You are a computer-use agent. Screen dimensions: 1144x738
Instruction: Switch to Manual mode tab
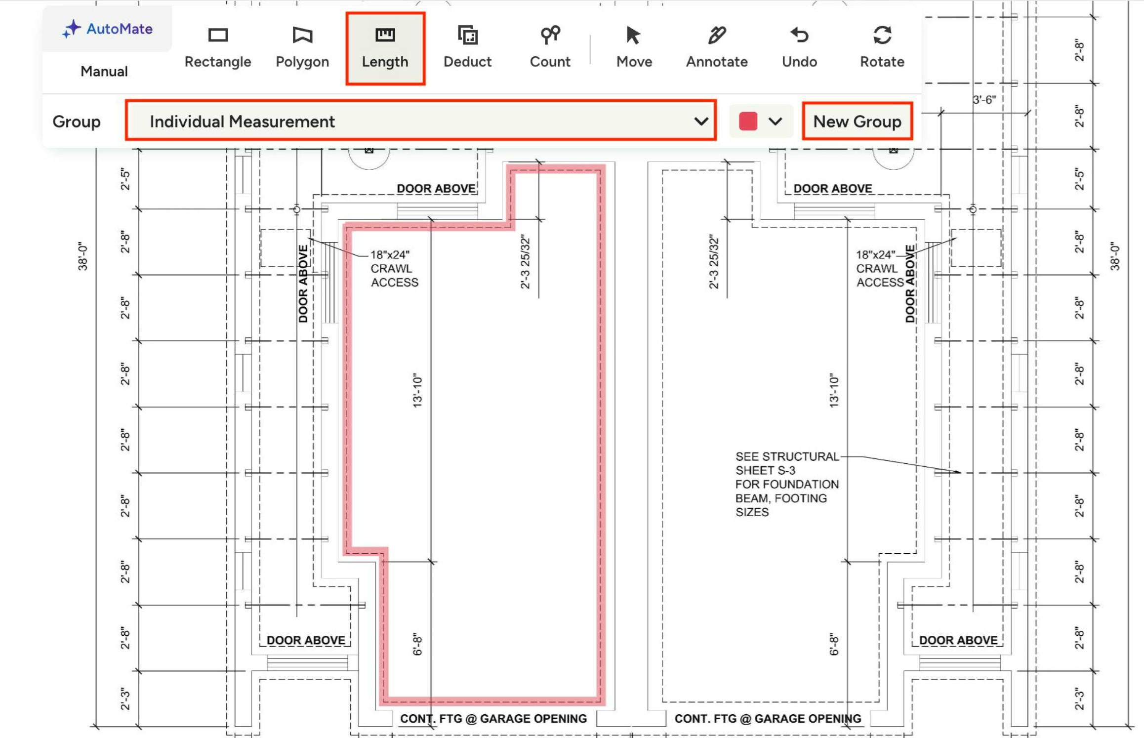tap(104, 72)
